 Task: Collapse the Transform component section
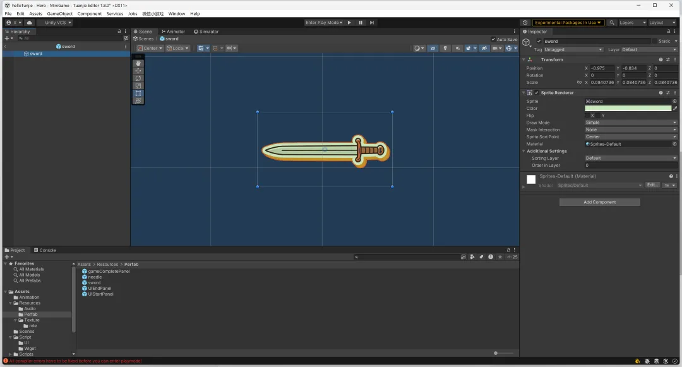coord(524,59)
